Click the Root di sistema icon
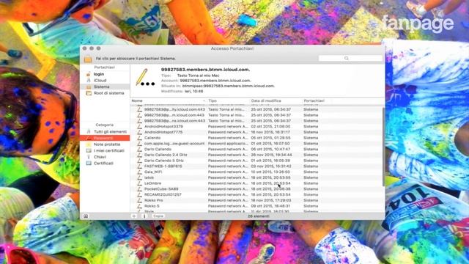The height and width of the screenshot is (264, 469). 89,93
